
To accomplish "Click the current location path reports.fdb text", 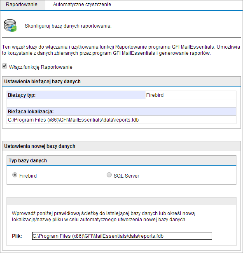I will pyautogui.click(x=73, y=120).
